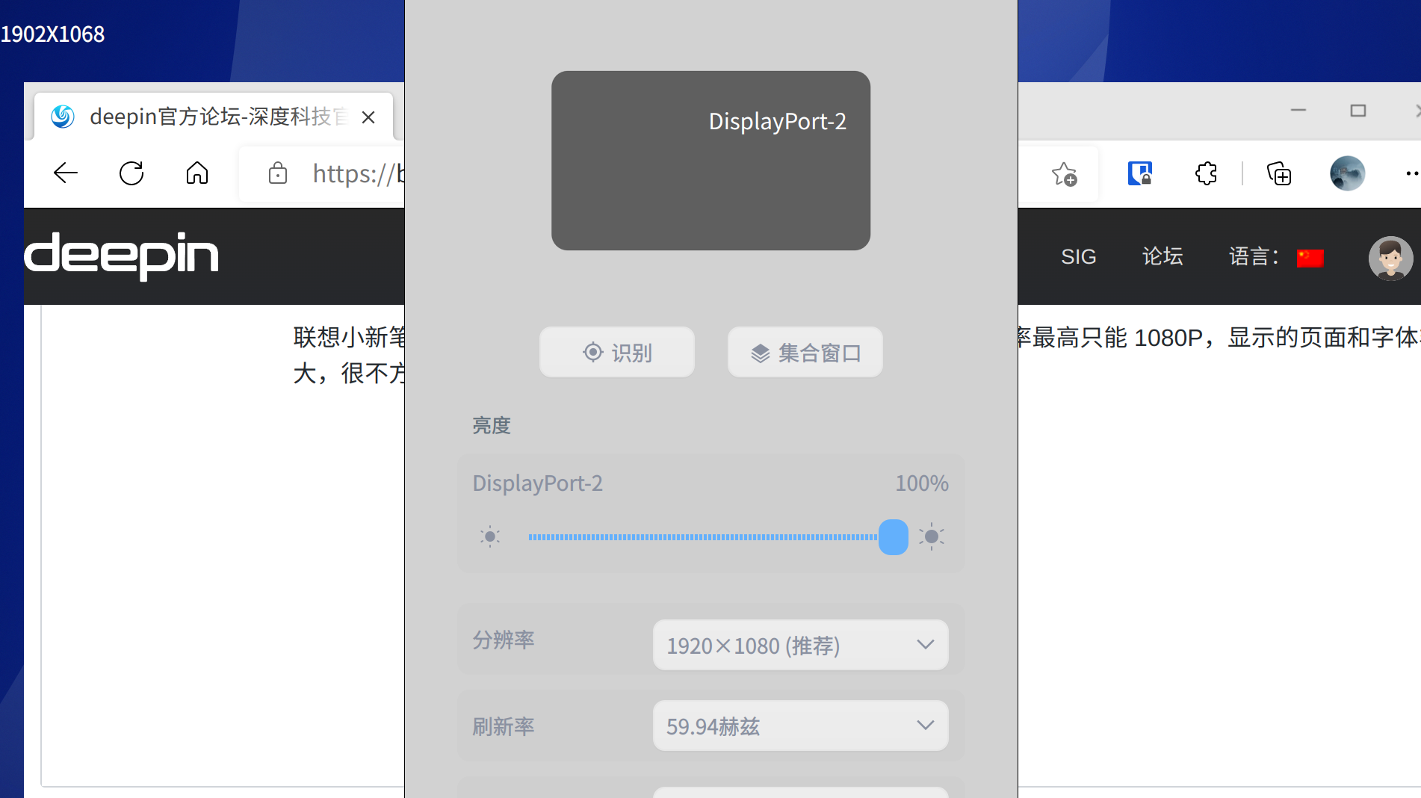
Task: Click the 集合窗口 gather windows button
Action: (805, 352)
